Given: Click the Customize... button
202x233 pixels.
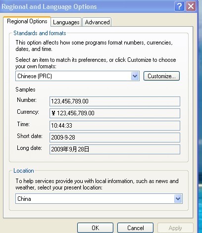Looking at the screenshot, I should point(161,76).
